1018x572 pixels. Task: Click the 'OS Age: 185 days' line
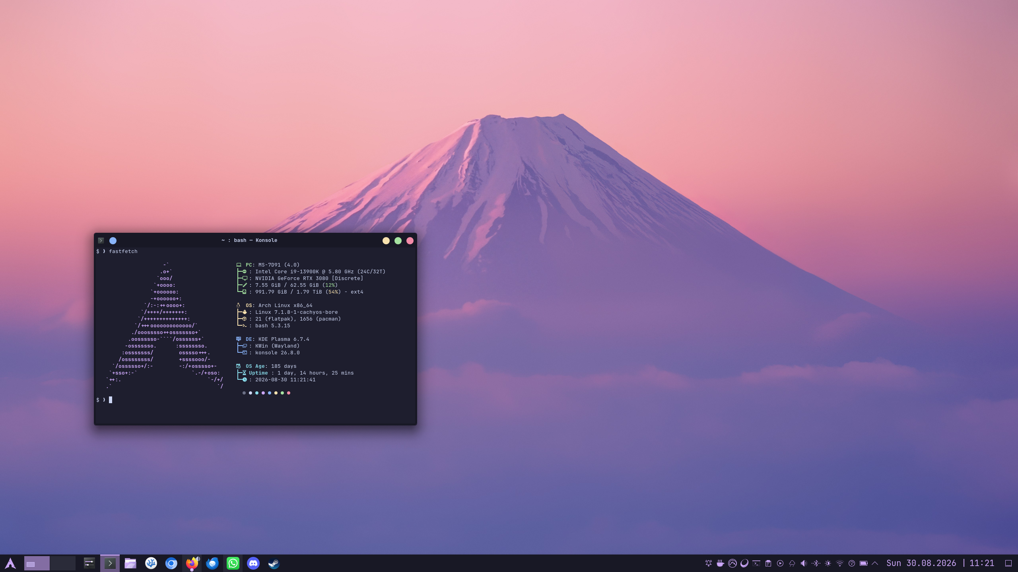pos(266,366)
